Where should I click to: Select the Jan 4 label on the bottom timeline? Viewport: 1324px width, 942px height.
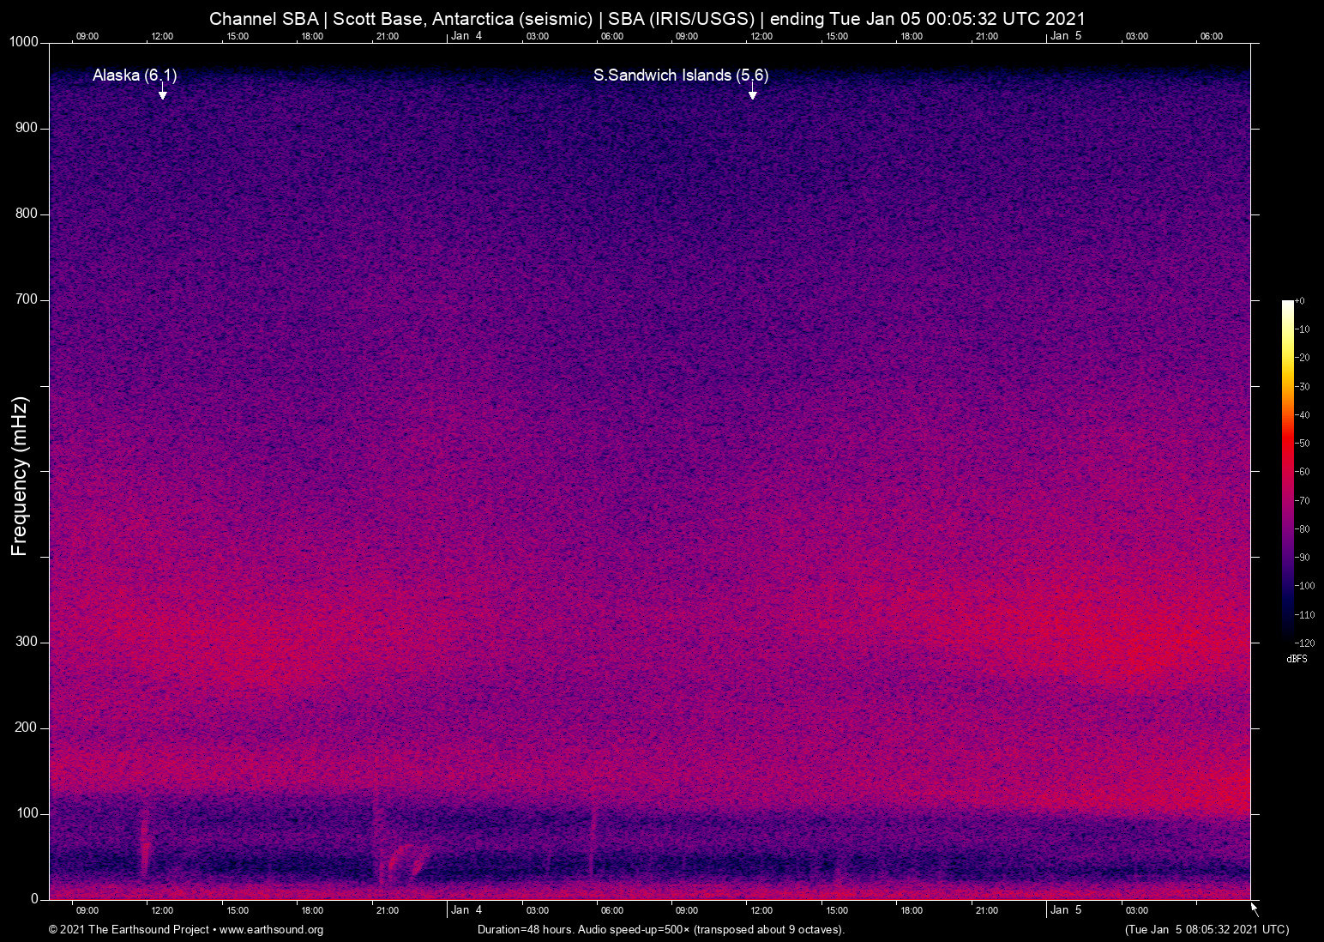(x=467, y=910)
